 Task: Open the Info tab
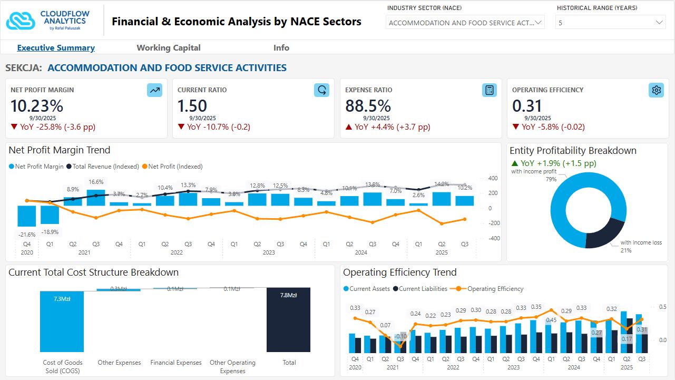coord(281,48)
